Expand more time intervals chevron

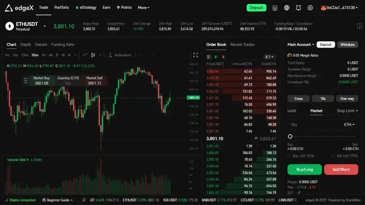click(75, 55)
